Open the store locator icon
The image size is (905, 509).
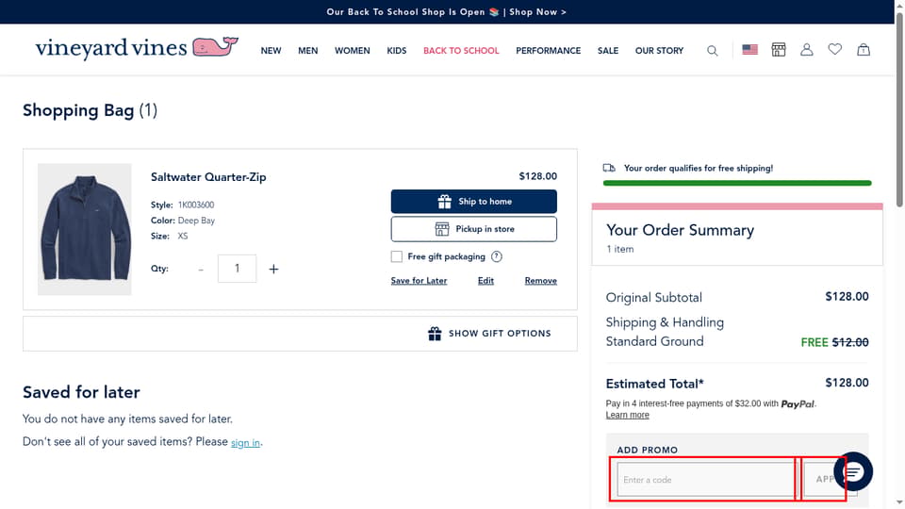779,50
